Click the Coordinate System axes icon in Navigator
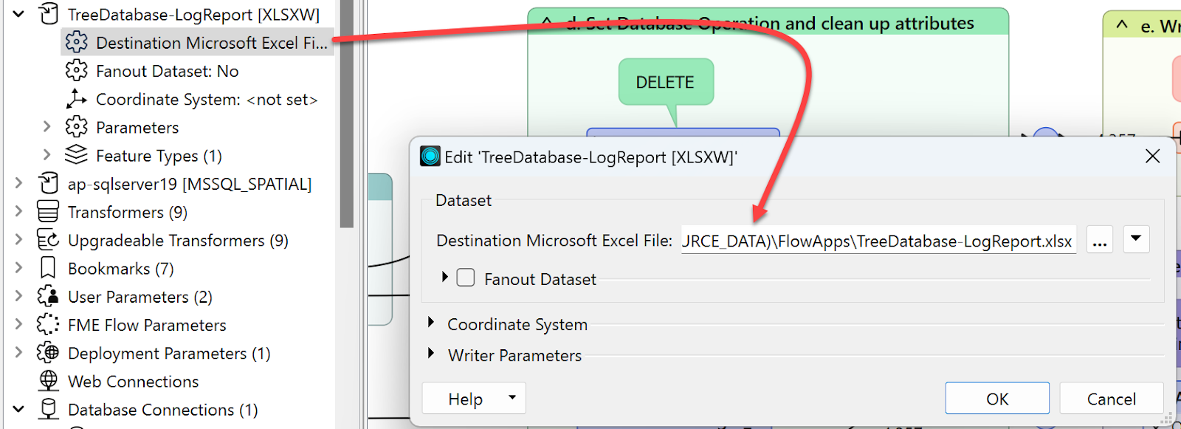1181x429 pixels. 76,99
